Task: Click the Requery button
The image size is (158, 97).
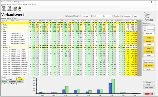Action: tap(136, 16)
